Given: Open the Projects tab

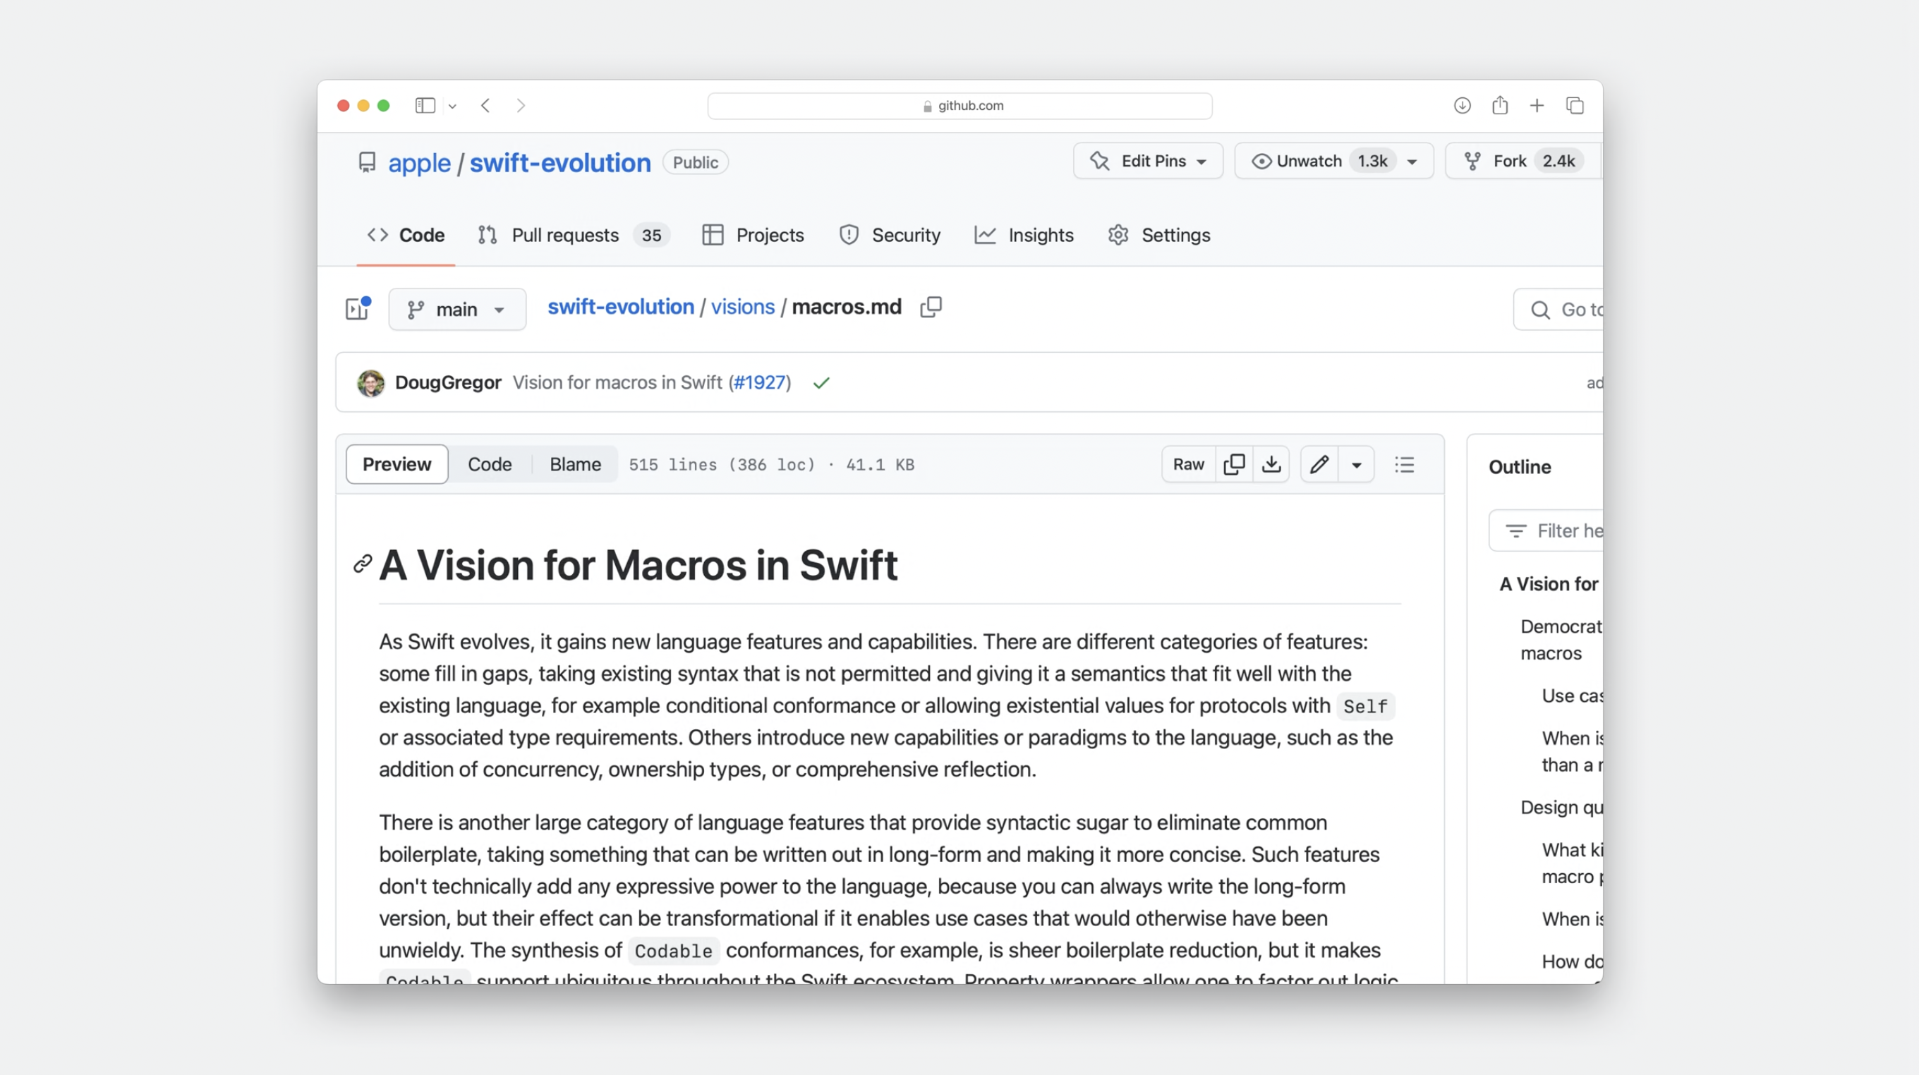Looking at the screenshot, I should [753, 235].
